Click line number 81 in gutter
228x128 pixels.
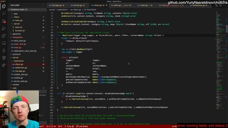tap(52, 36)
